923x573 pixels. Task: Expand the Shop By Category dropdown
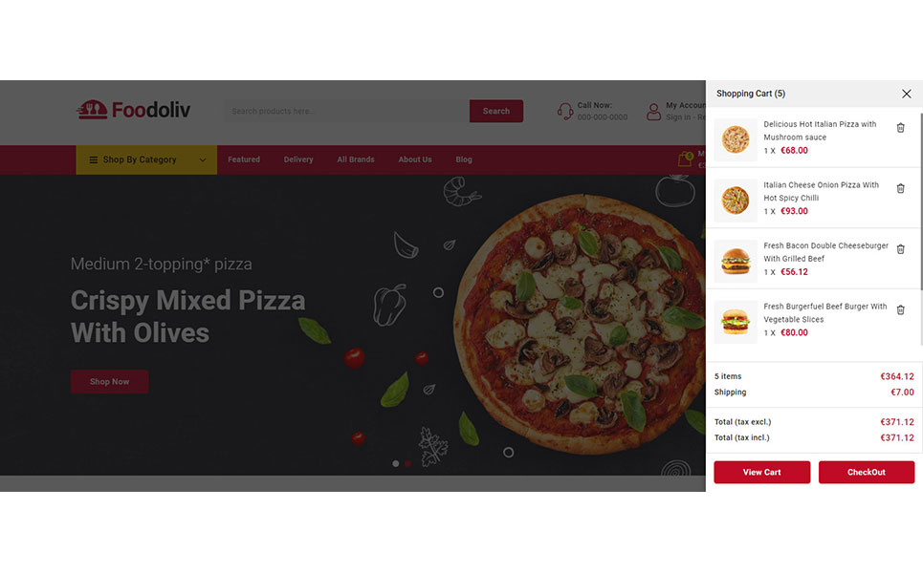[x=146, y=159]
